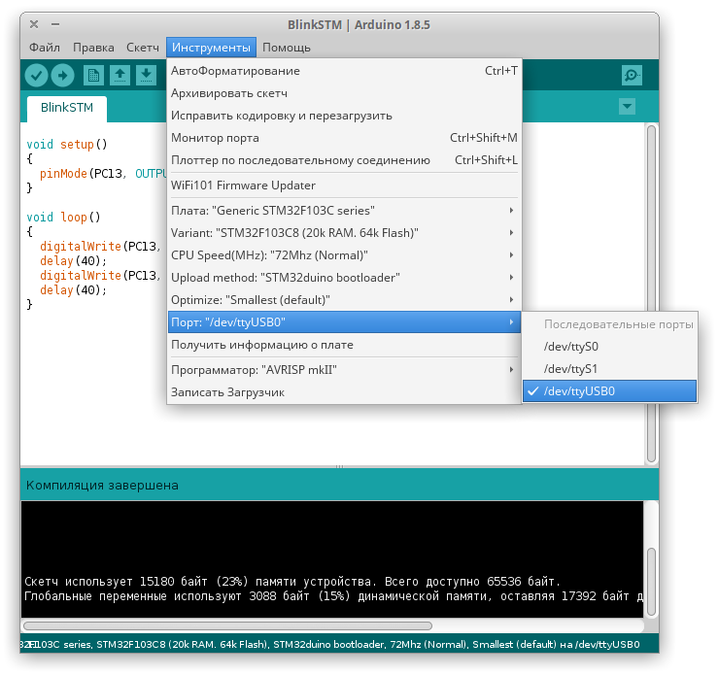Expand the CPU Speed(MHz) submenu
This screenshot has width=719, height=675.
(x=344, y=255)
